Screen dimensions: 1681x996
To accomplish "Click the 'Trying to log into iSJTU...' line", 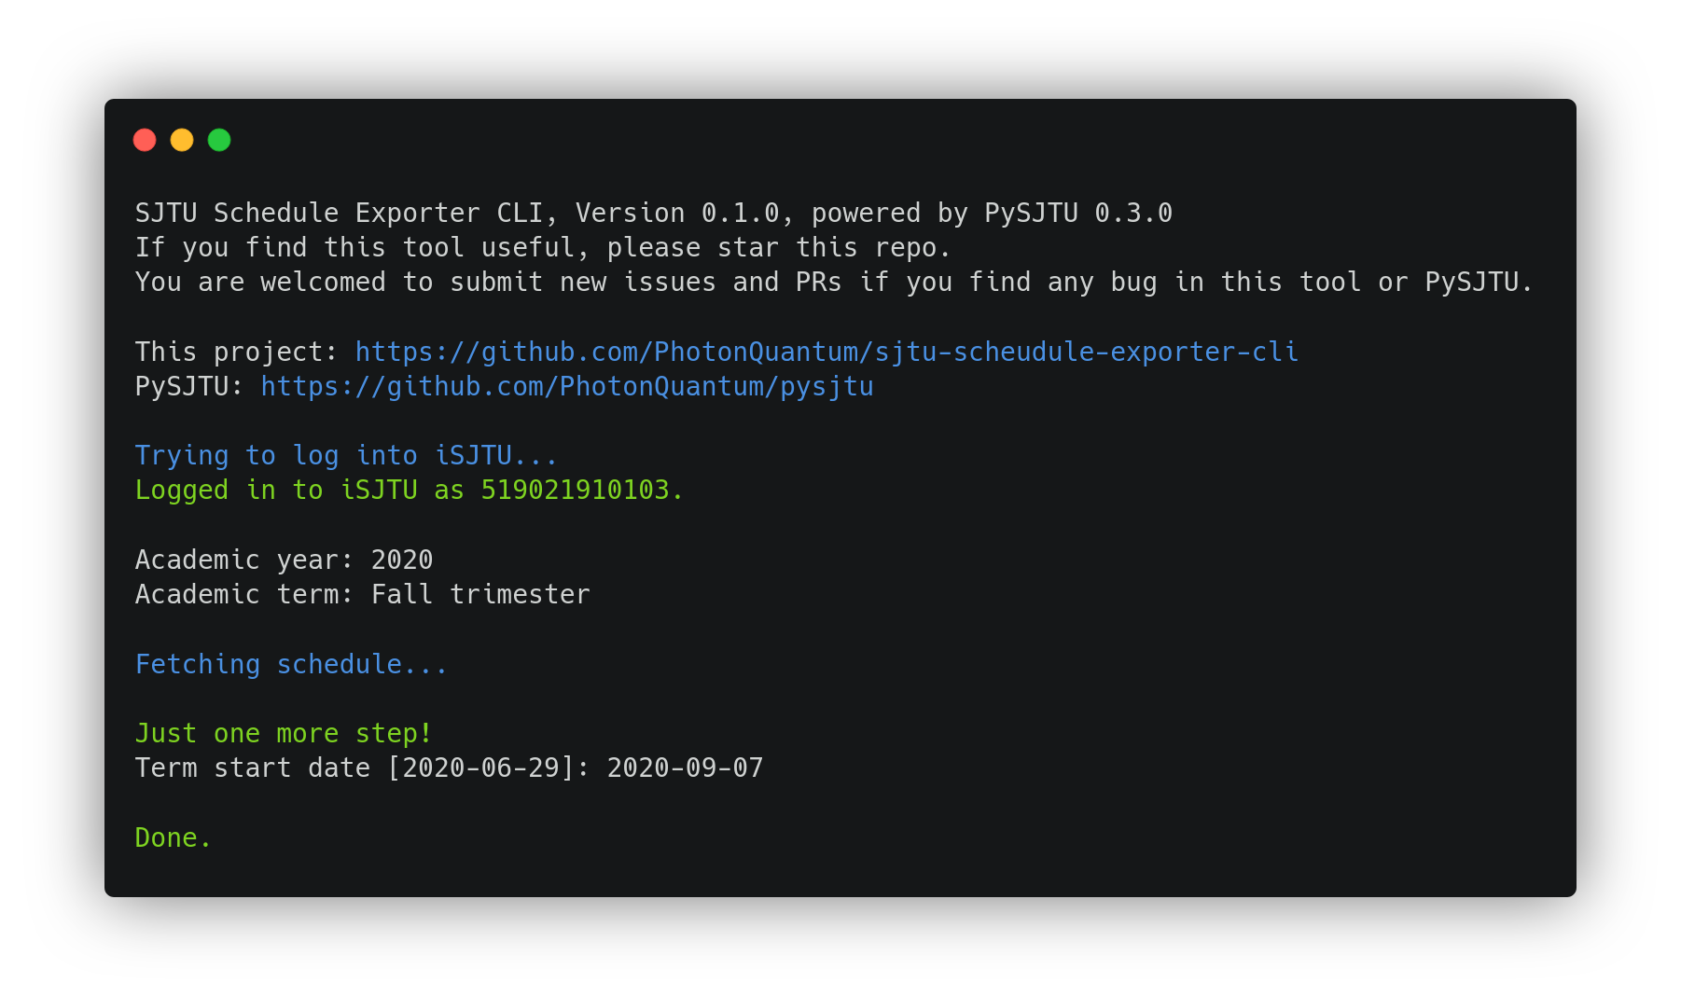I will tap(346, 455).
